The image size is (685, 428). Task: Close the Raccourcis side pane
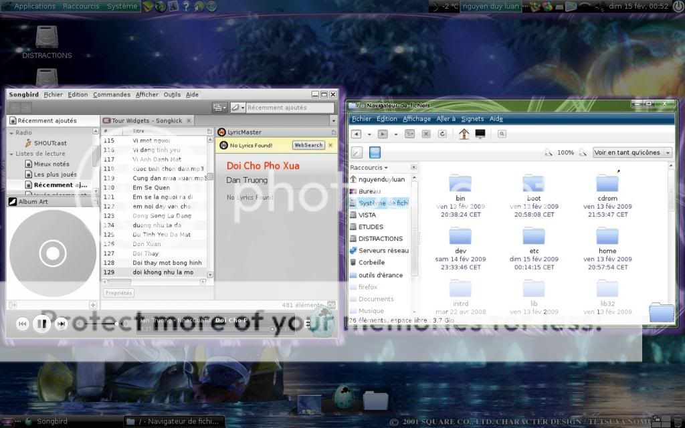point(413,167)
